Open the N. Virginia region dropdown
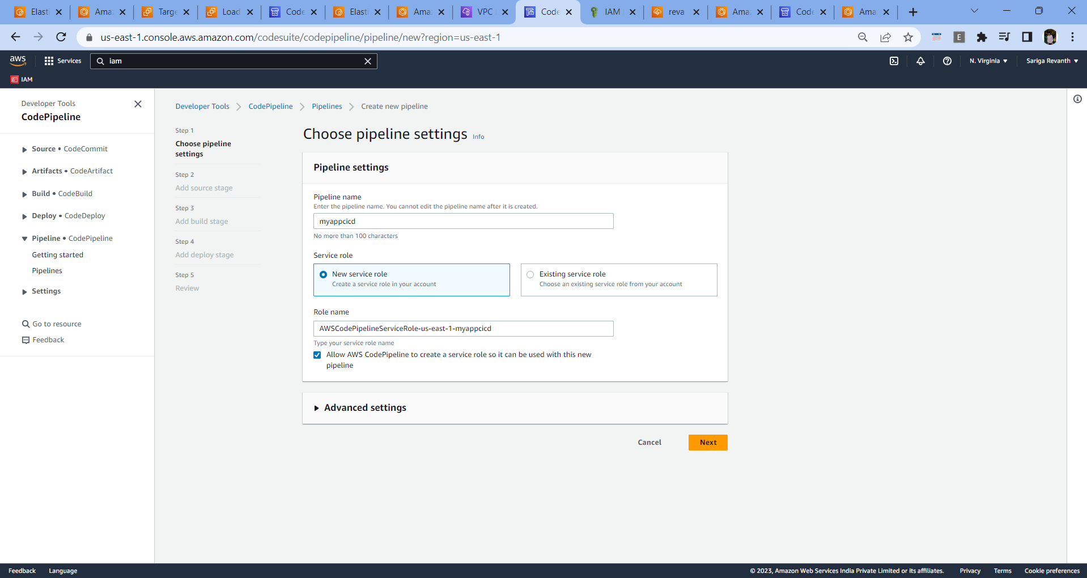The image size is (1087, 578). click(x=988, y=61)
